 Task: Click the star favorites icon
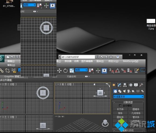(x=111, y=57)
